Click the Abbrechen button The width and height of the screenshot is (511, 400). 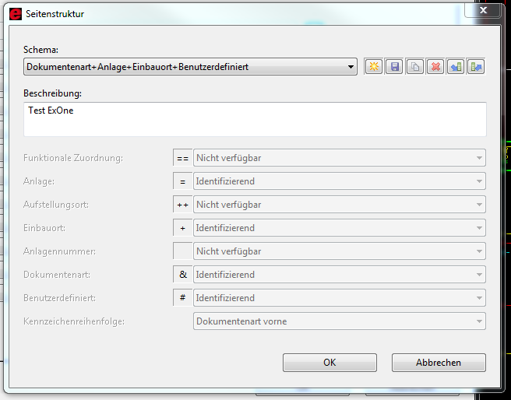[439, 363]
